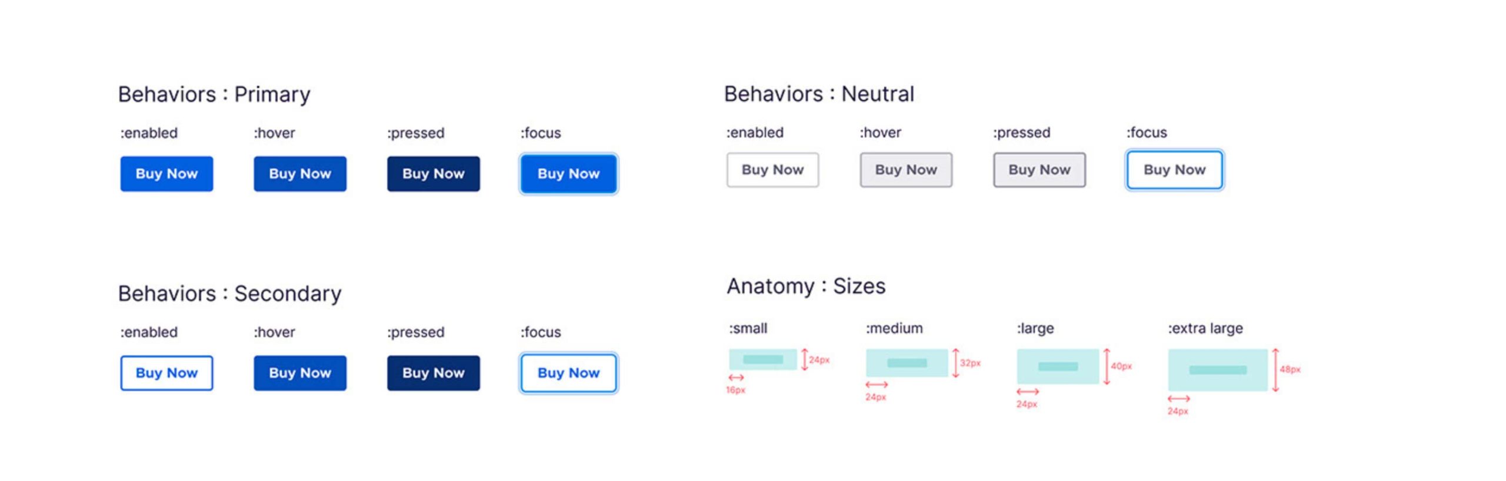The width and height of the screenshot is (1506, 481).
Task: Click the Secondary focus Buy Now button
Action: (x=568, y=373)
